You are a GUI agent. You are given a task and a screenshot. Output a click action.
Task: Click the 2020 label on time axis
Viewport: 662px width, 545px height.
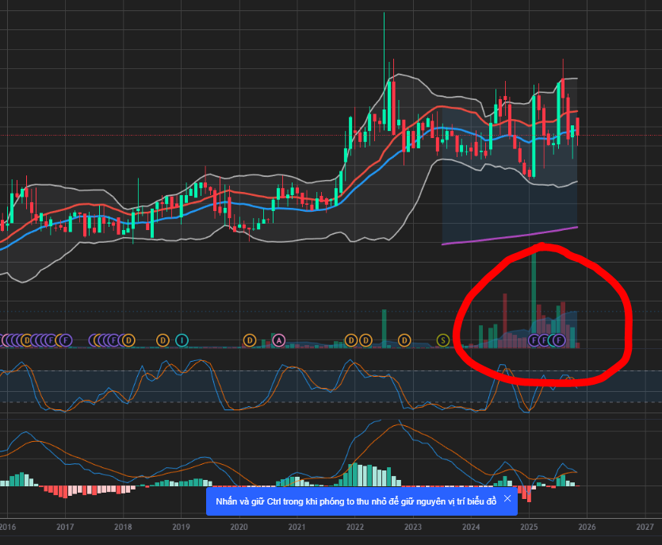click(239, 527)
